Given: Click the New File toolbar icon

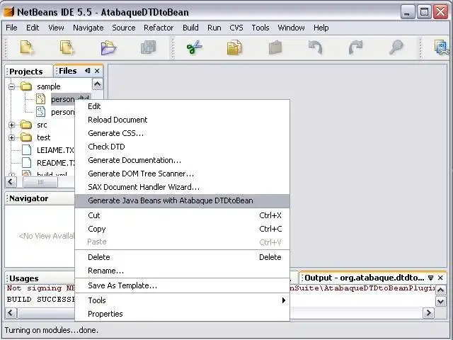Looking at the screenshot, I should [x=27, y=47].
